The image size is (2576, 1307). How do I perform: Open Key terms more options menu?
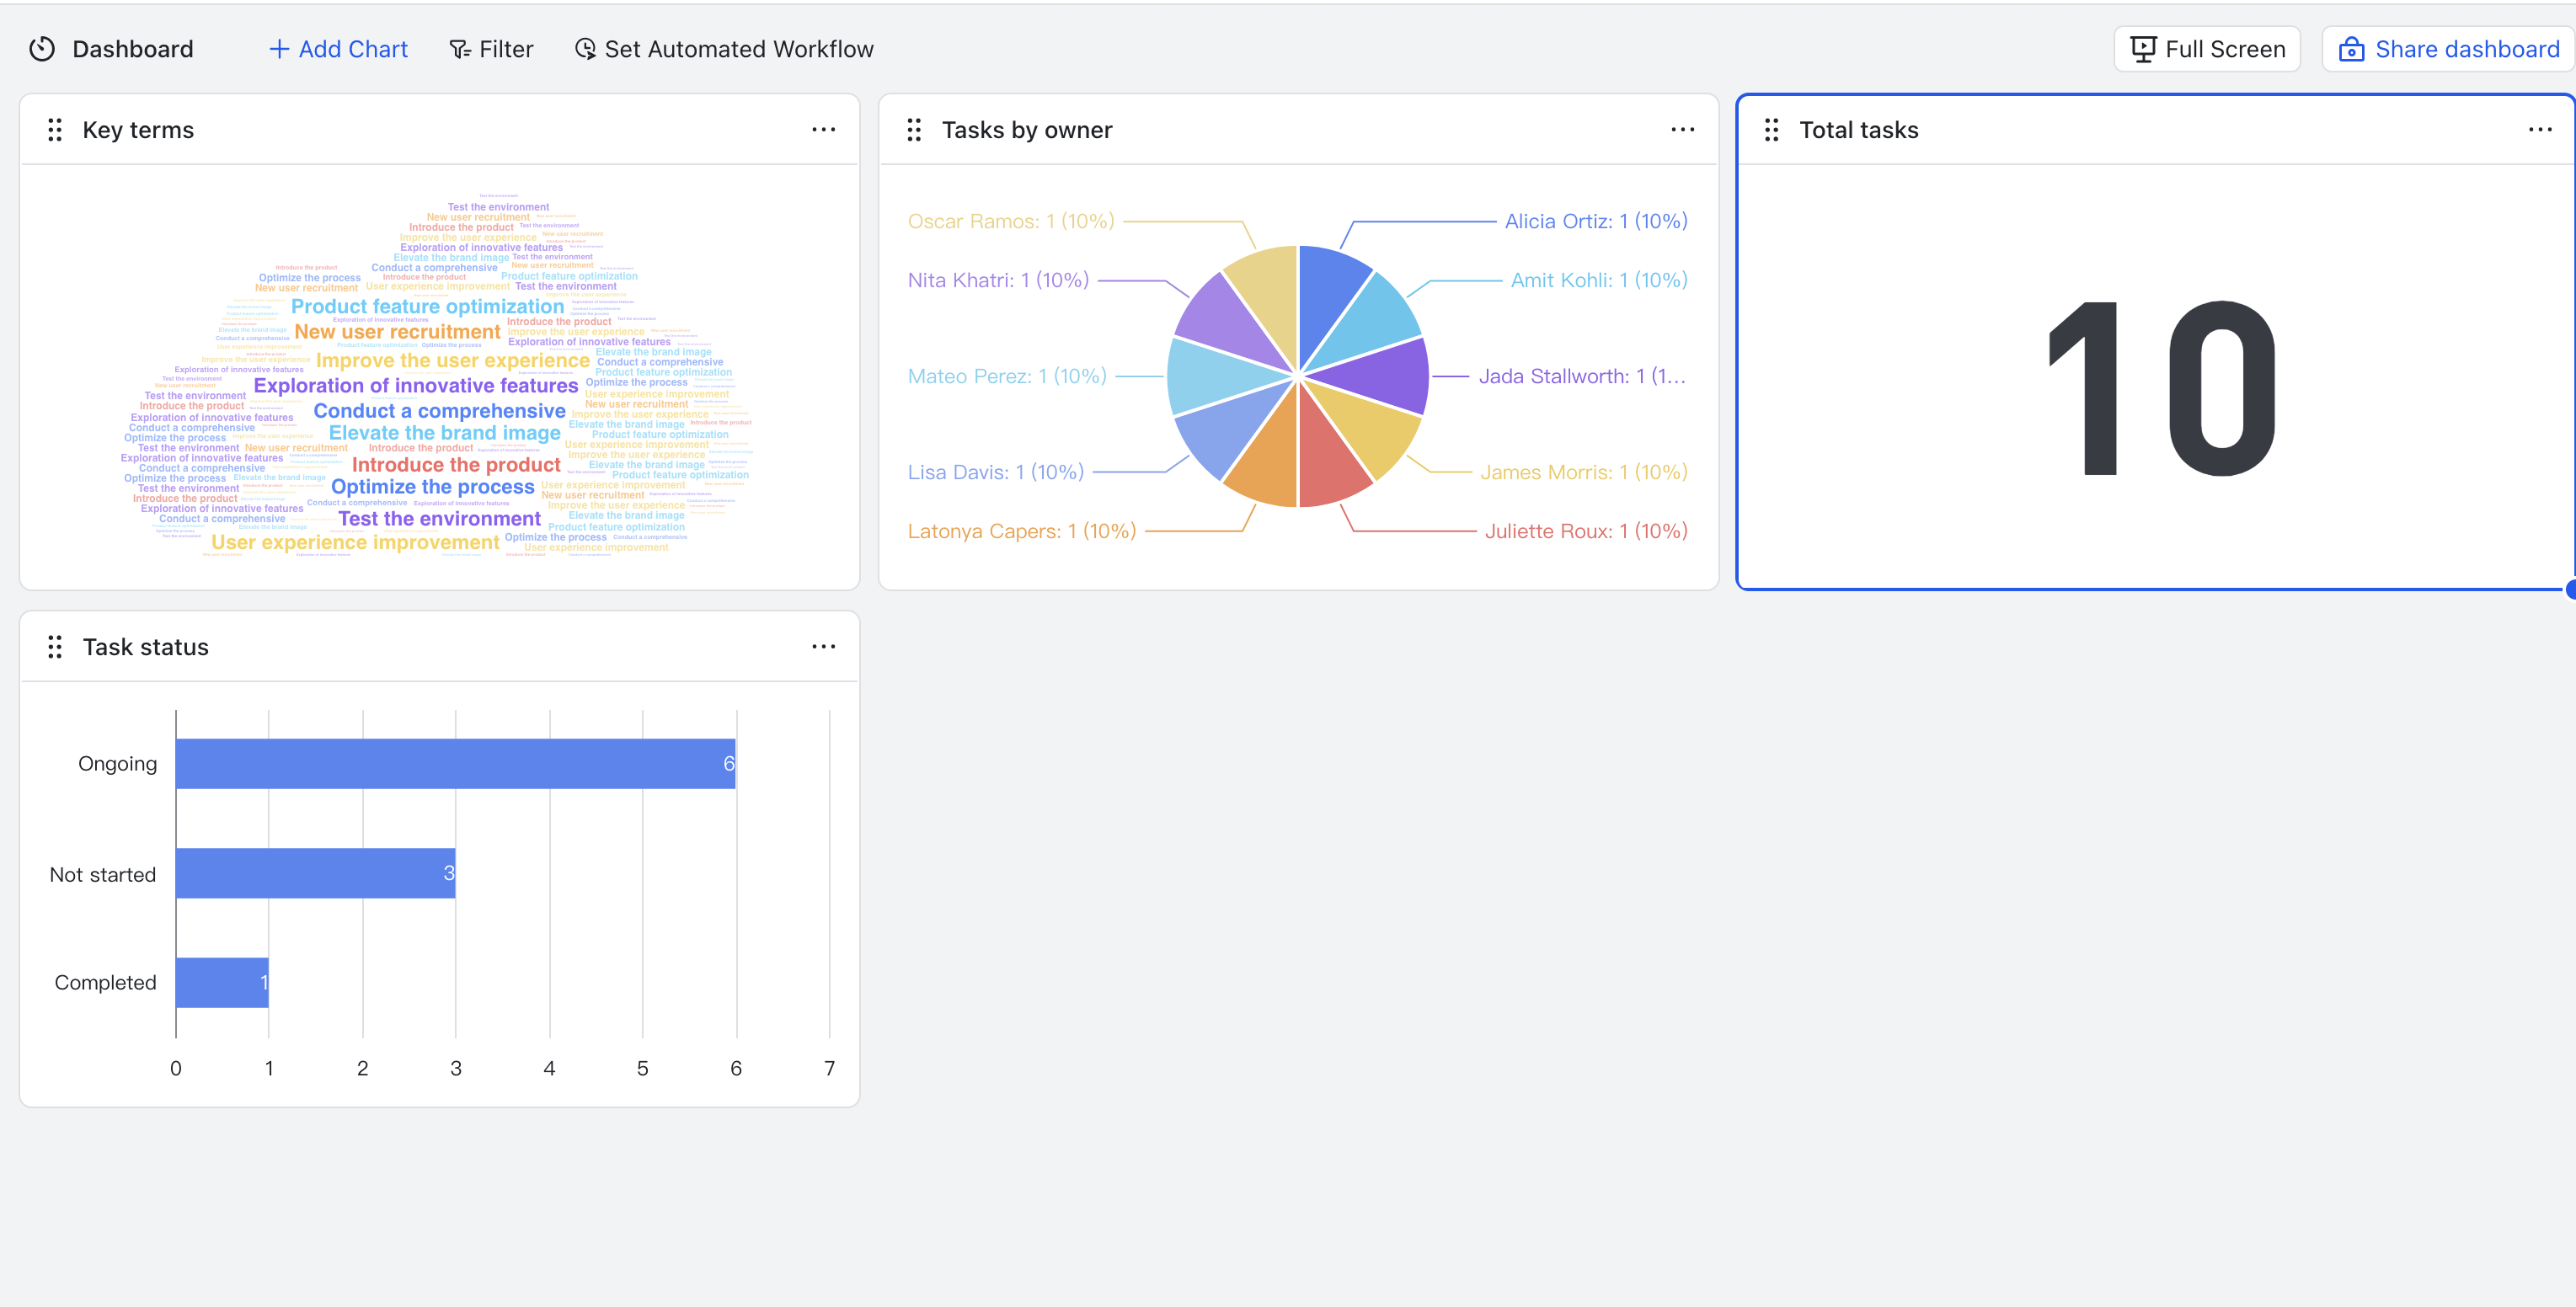(823, 130)
